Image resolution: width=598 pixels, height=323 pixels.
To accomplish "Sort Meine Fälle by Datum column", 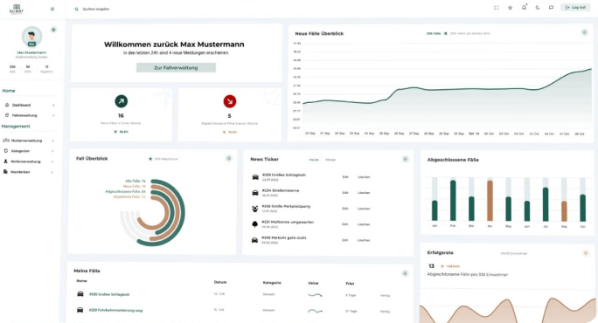I will click(x=220, y=282).
